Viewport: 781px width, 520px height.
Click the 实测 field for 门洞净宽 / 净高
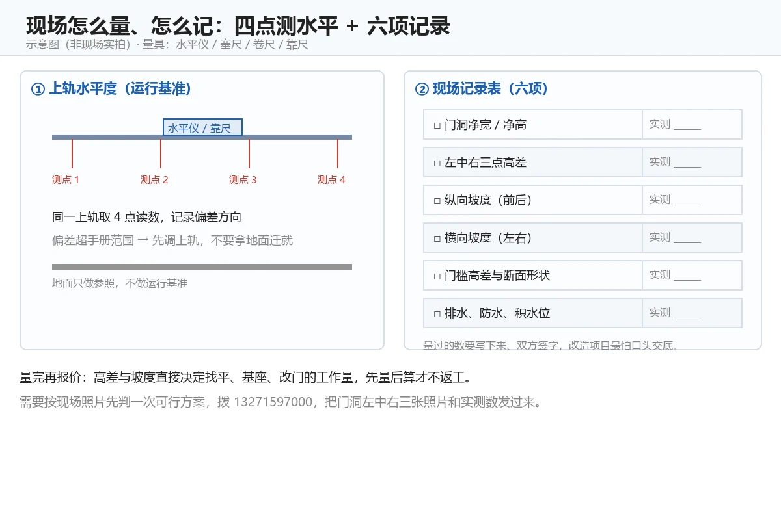pyautogui.click(x=692, y=124)
